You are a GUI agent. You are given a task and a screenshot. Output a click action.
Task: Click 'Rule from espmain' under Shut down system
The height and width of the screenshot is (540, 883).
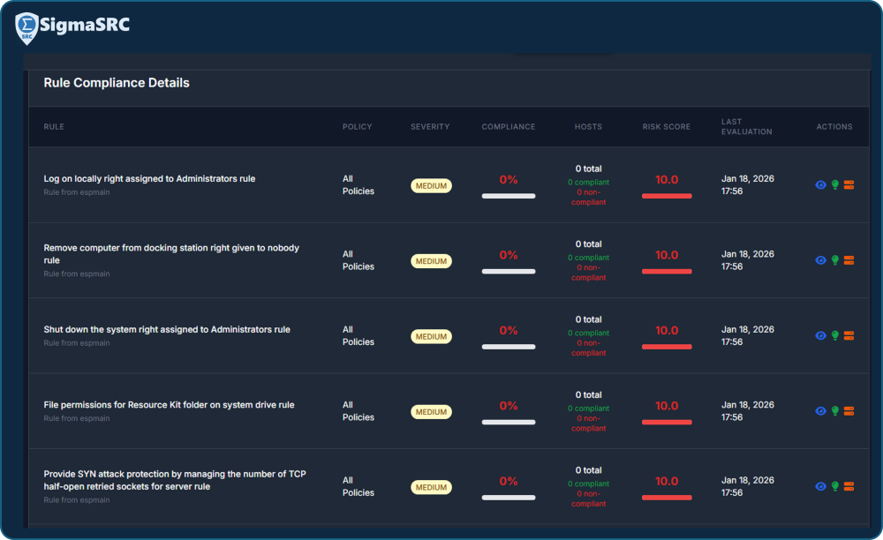coord(77,343)
